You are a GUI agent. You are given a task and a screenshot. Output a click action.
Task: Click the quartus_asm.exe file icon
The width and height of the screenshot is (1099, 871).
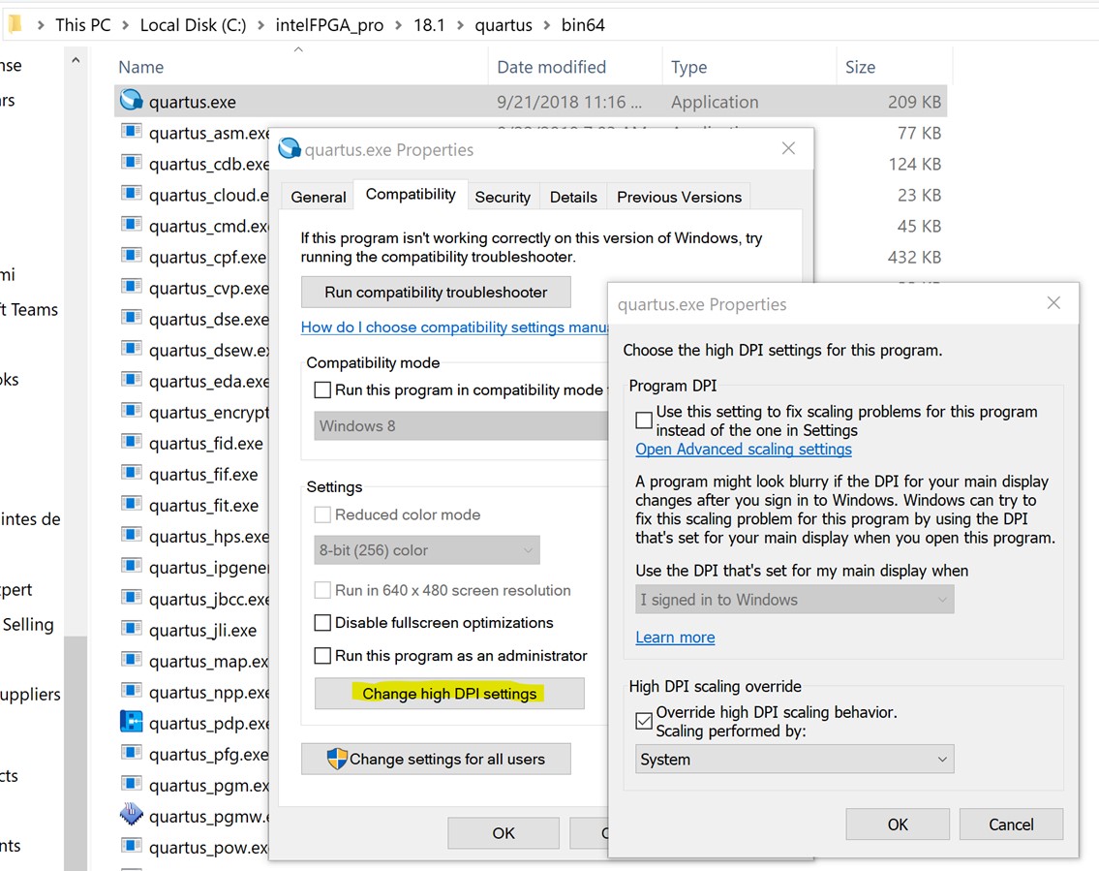(x=131, y=131)
